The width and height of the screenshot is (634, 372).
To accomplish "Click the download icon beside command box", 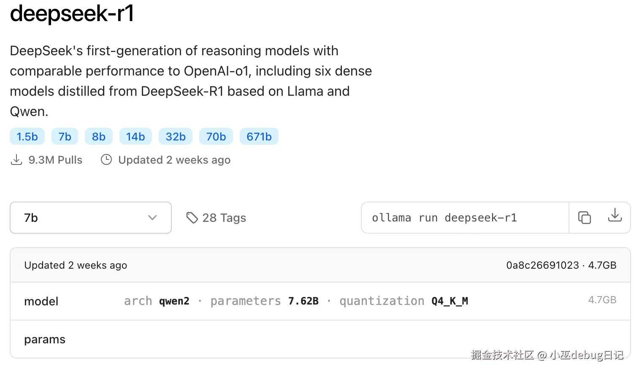I will (x=615, y=216).
